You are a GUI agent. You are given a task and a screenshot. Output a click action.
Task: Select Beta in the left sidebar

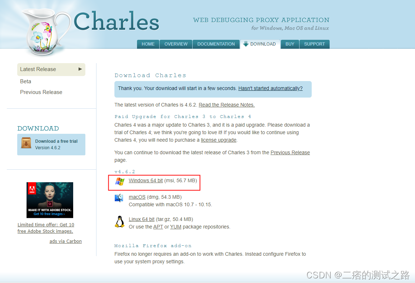pos(25,81)
